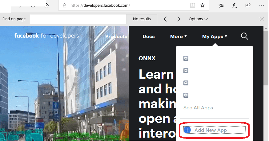Open the Products menu item
This screenshot has width=269, height=141.
116,37
